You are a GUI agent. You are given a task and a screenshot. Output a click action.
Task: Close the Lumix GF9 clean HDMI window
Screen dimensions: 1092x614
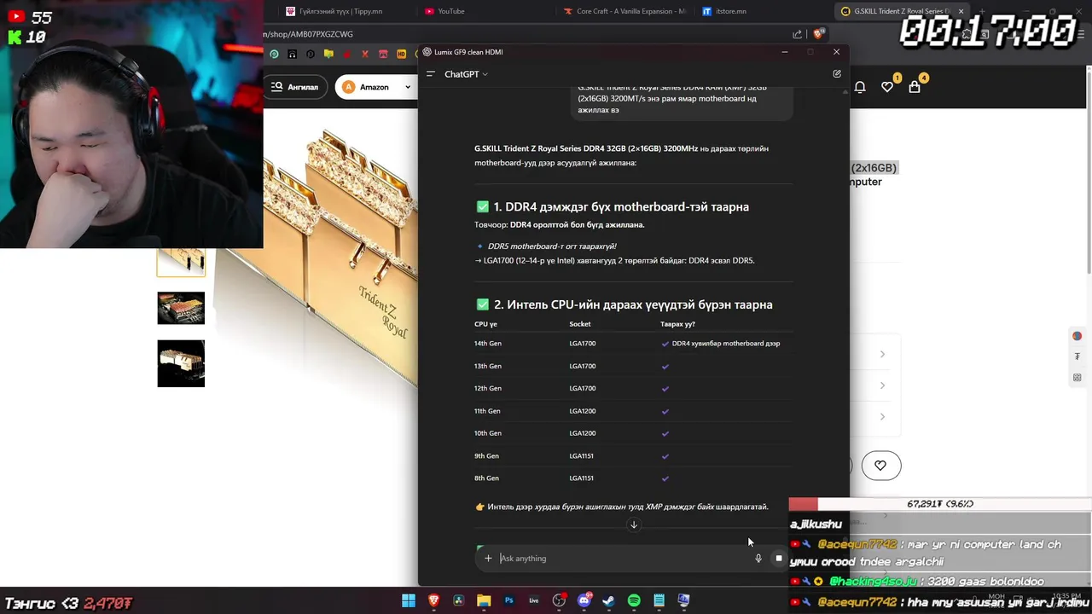(x=836, y=52)
